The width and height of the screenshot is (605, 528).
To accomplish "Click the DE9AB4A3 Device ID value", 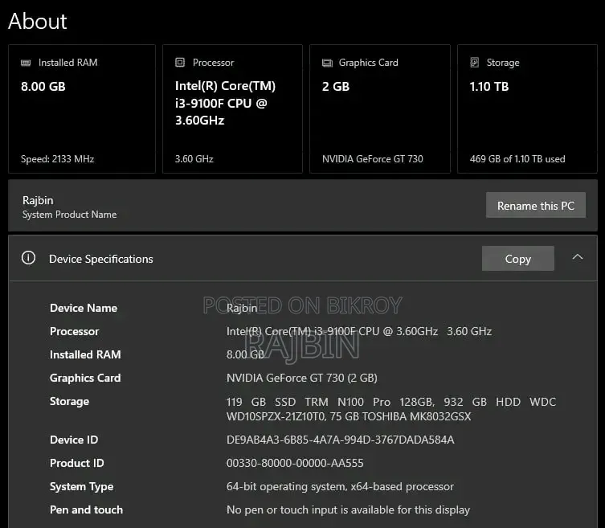I will 341,440.
